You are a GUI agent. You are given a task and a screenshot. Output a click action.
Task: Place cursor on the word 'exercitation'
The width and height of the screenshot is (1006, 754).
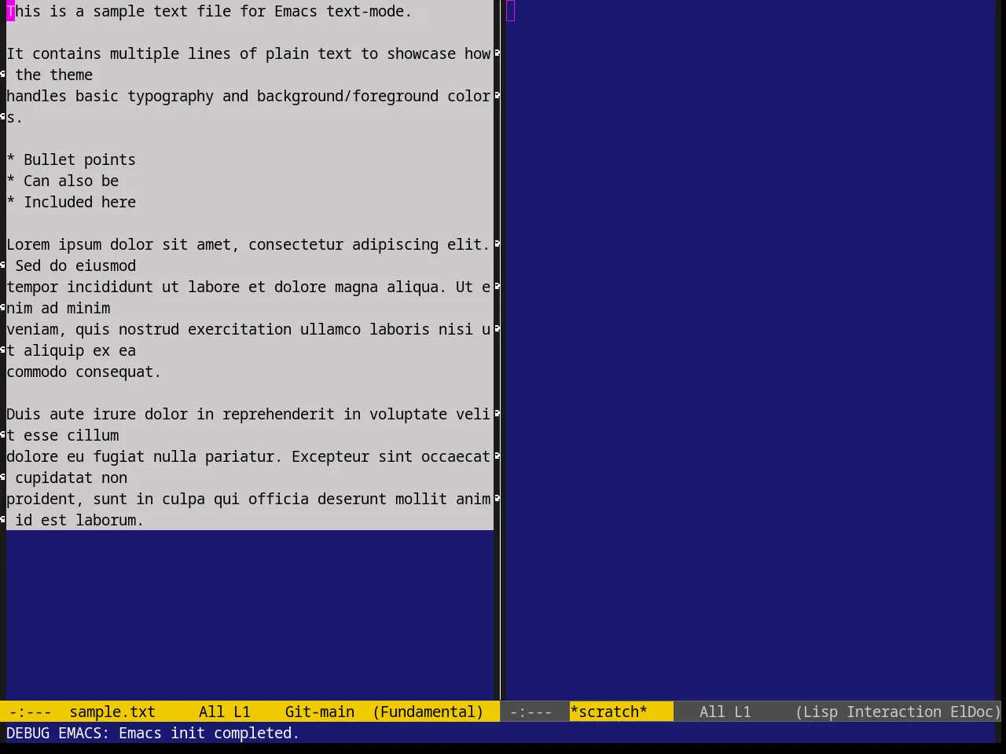click(240, 329)
